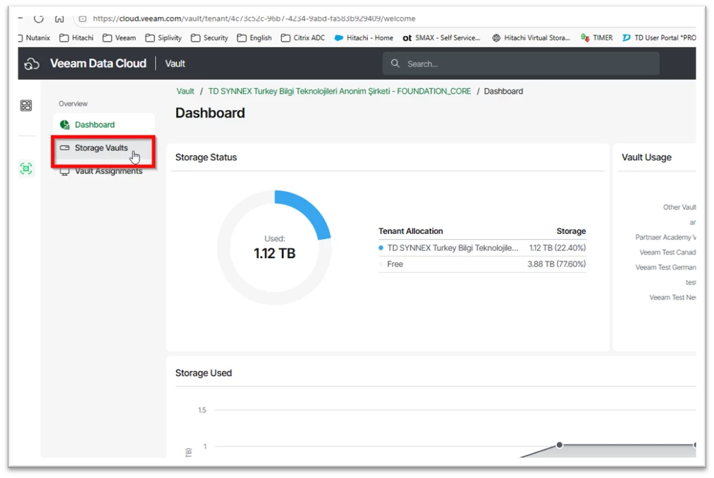Click the blue legend dot for TD SYNNEX

tap(381, 248)
